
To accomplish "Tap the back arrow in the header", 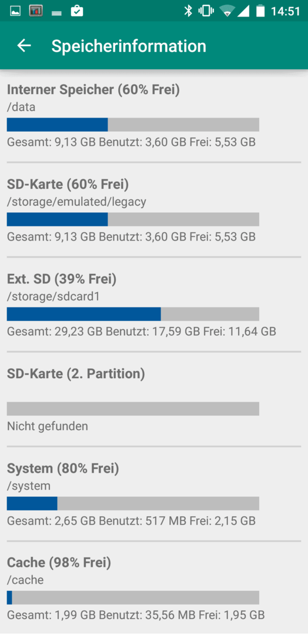I will [x=24, y=46].
